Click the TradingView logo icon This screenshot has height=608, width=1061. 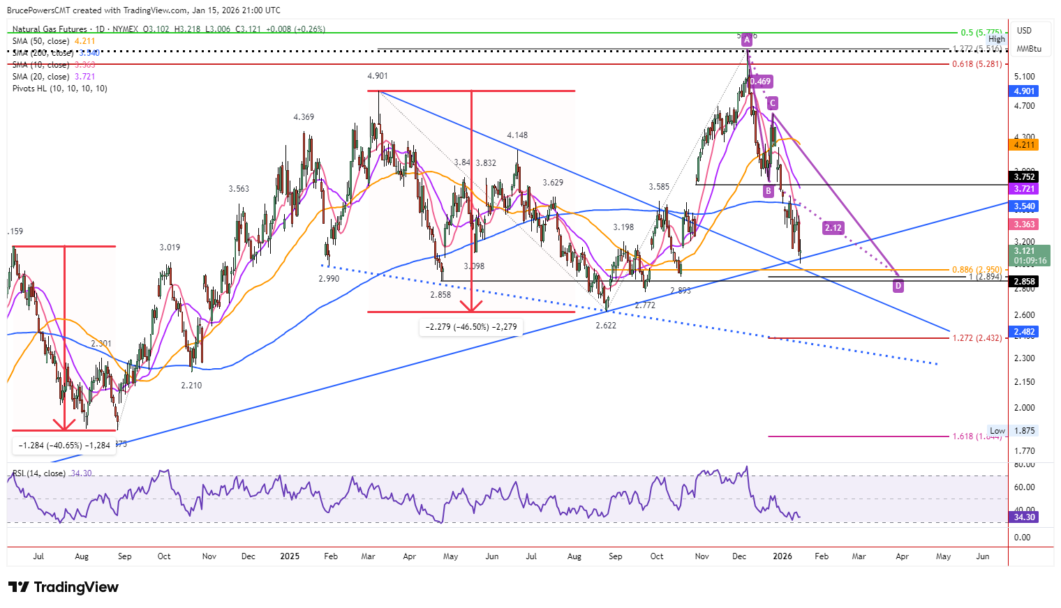coord(19,587)
